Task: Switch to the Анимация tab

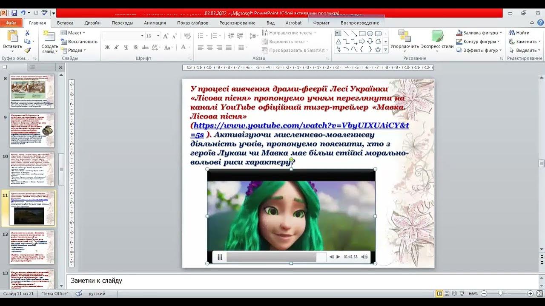Action: (155, 23)
